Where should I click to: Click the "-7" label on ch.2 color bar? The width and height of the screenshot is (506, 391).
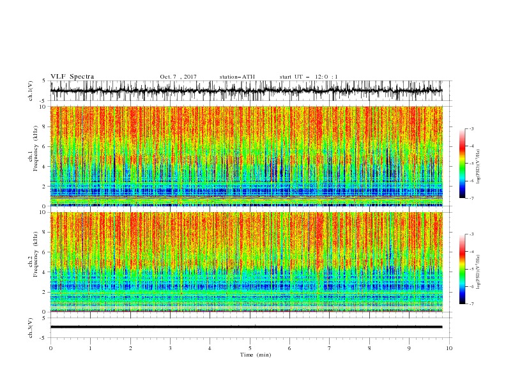pos(471,303)
